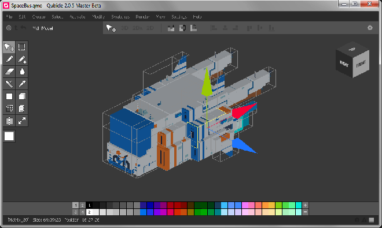The width and height of the screenshot is (382, 228).
Task: Open the Help menu
Action: pyautogui.click(x=197, y=17)
